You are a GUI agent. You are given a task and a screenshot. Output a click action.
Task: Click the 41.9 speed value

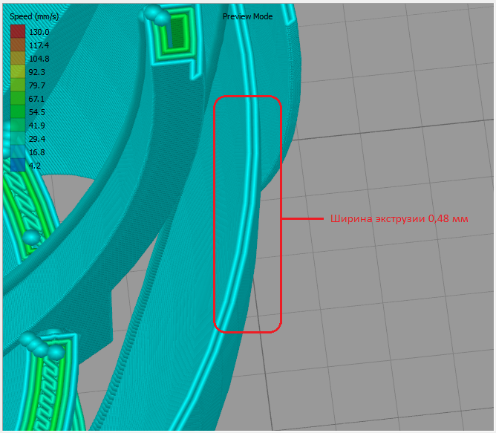tap(36, 126)
